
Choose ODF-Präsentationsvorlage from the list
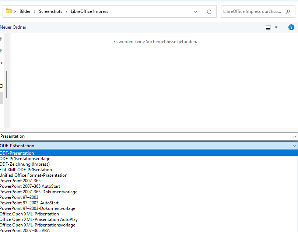tap(25, 159)
